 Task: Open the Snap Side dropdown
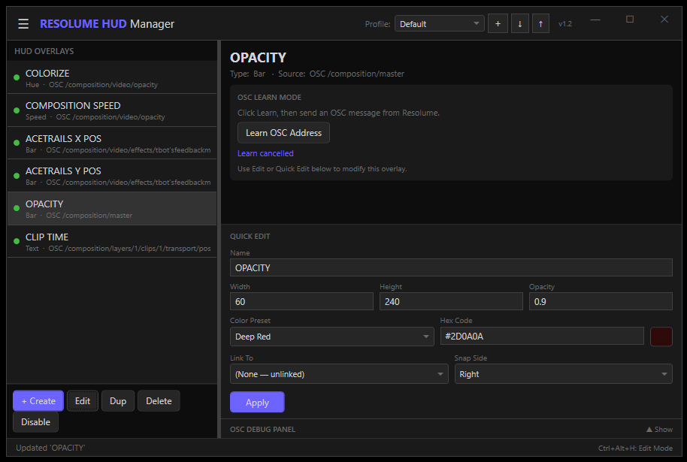[x=563, y=374]
